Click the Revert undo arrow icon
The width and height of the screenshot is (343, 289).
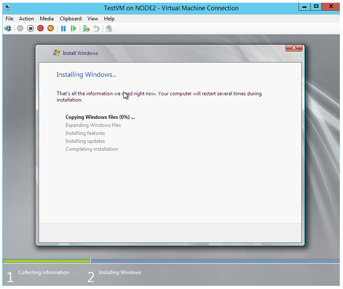(97, 28)
